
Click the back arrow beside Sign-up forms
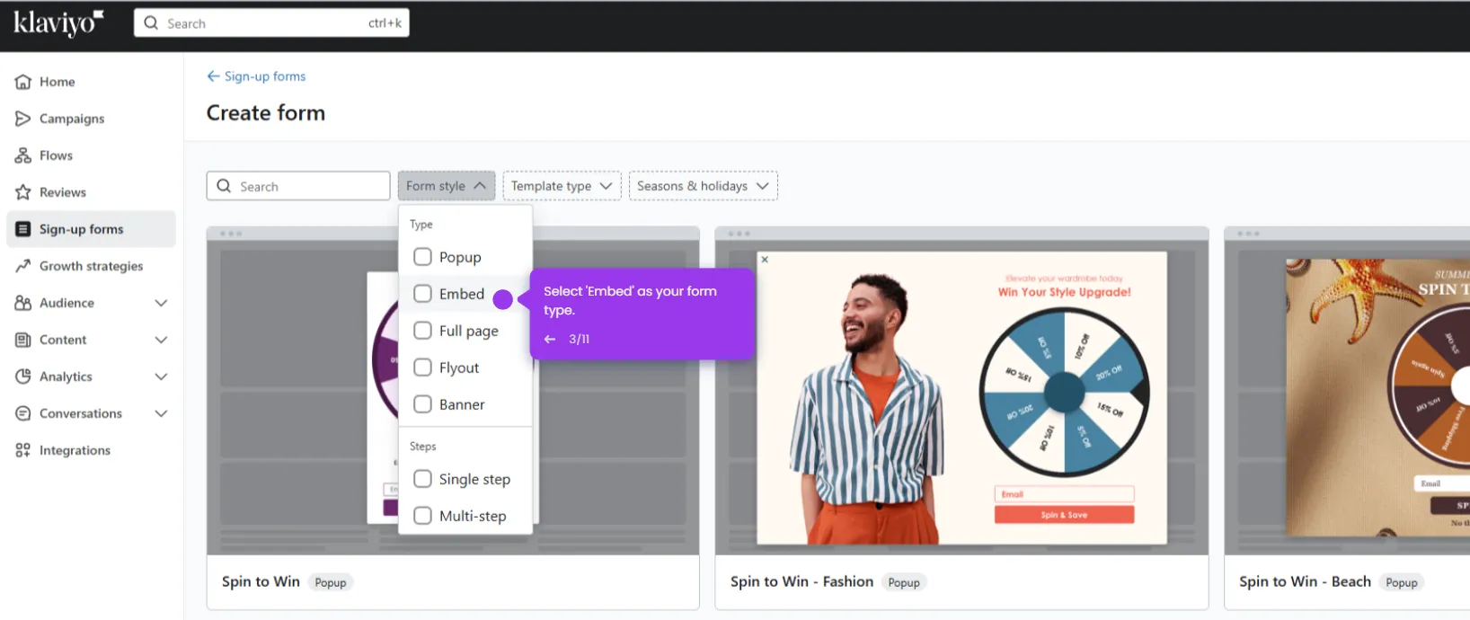click(213, 76)
